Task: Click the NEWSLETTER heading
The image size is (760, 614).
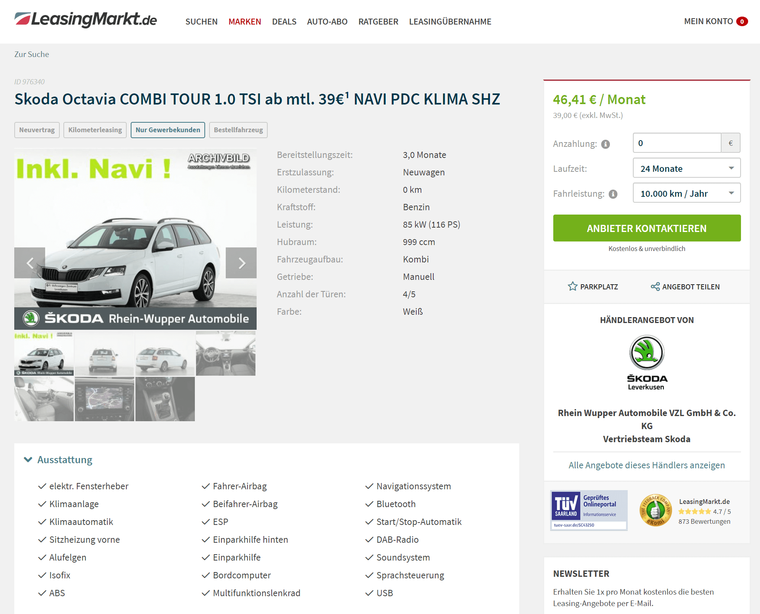Action: coord(581,574)
